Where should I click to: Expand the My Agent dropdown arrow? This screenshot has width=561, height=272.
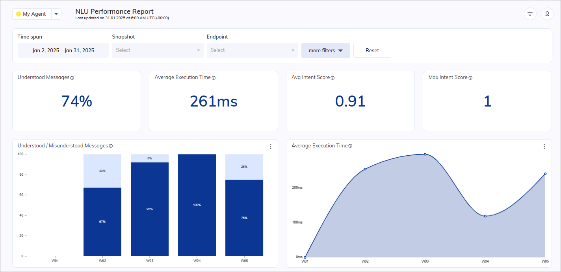pos(56,14)
